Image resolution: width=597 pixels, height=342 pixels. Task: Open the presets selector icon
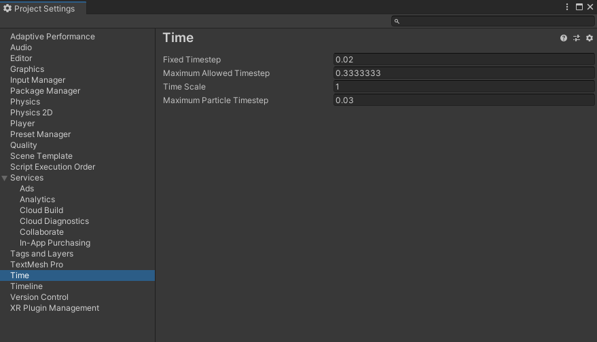(x=577, y=38)
